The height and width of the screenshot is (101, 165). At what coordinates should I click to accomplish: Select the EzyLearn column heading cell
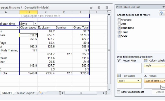click(46, 28)
